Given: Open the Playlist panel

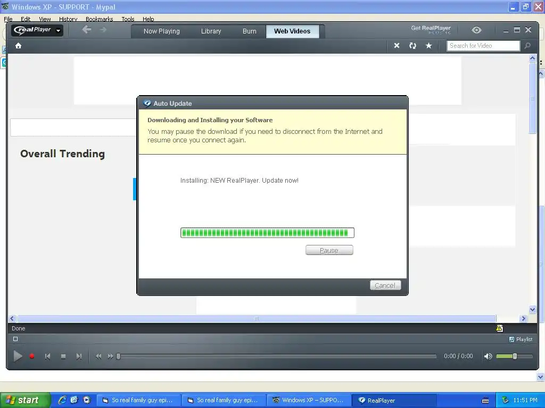Looking at the screenshot, I should tap(521, 339).
